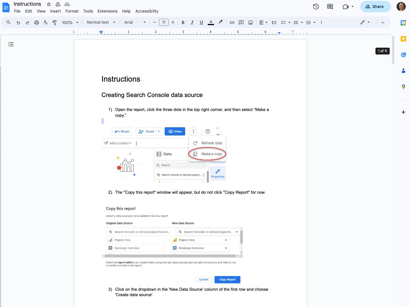Viewport: 410px width, 307px height.
Task: Open version history
Action: (316, 7)
